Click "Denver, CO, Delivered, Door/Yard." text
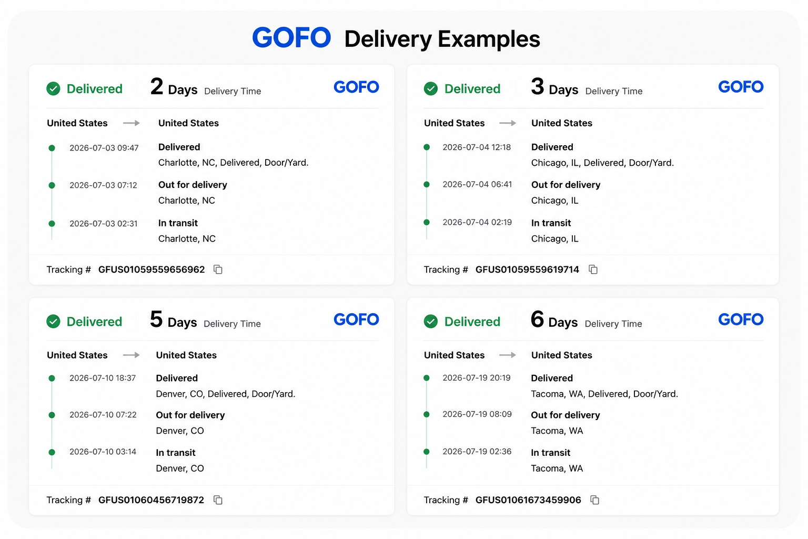 [226, 394]
